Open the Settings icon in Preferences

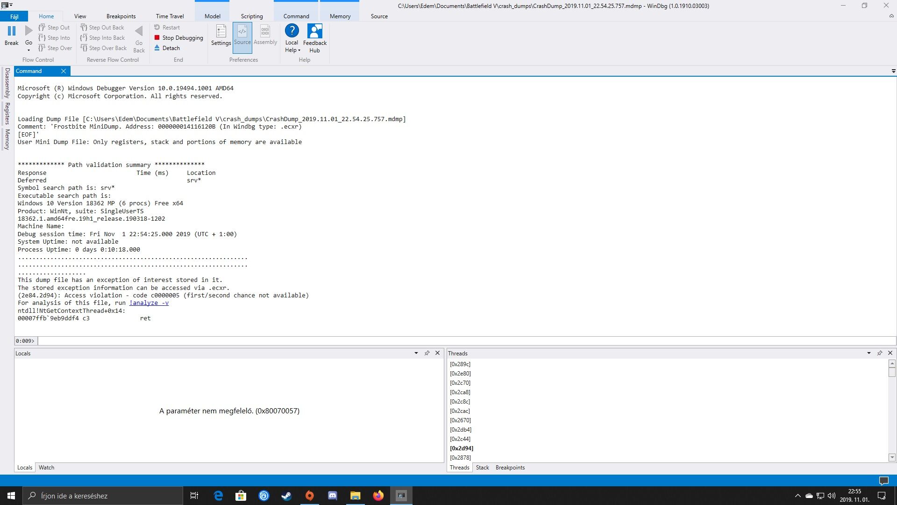coord(221,32)
